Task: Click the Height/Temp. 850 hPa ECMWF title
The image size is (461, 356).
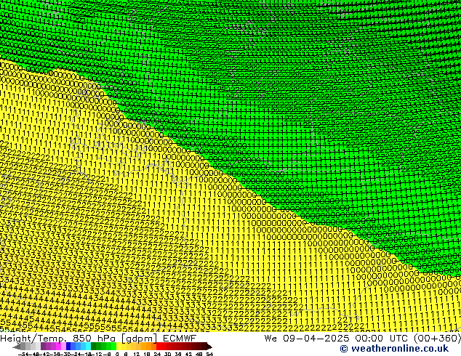Action: pos(98,339)
